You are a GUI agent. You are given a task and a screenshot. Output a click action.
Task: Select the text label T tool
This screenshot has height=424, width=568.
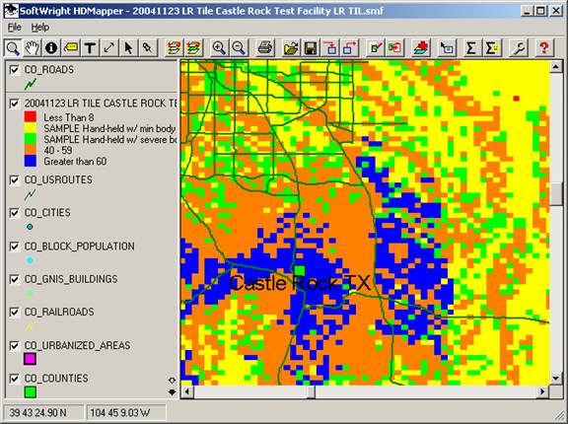[x=90, y=47]
